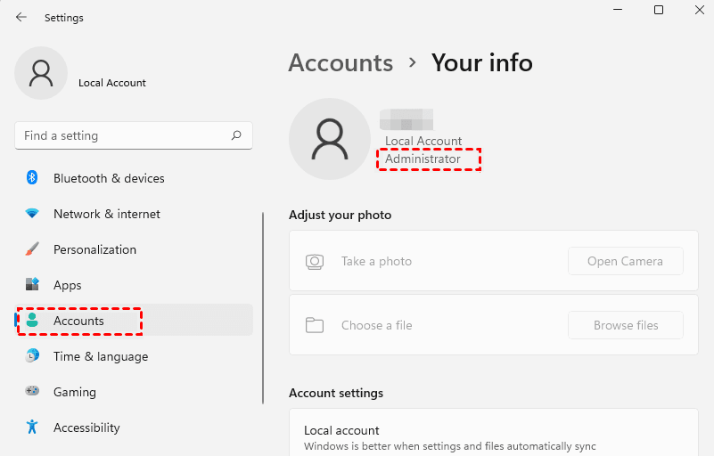Click the folder icon beside Choose a file
Image resolution: width=714 pixels, height=456 pixels.
click(315, 325)
